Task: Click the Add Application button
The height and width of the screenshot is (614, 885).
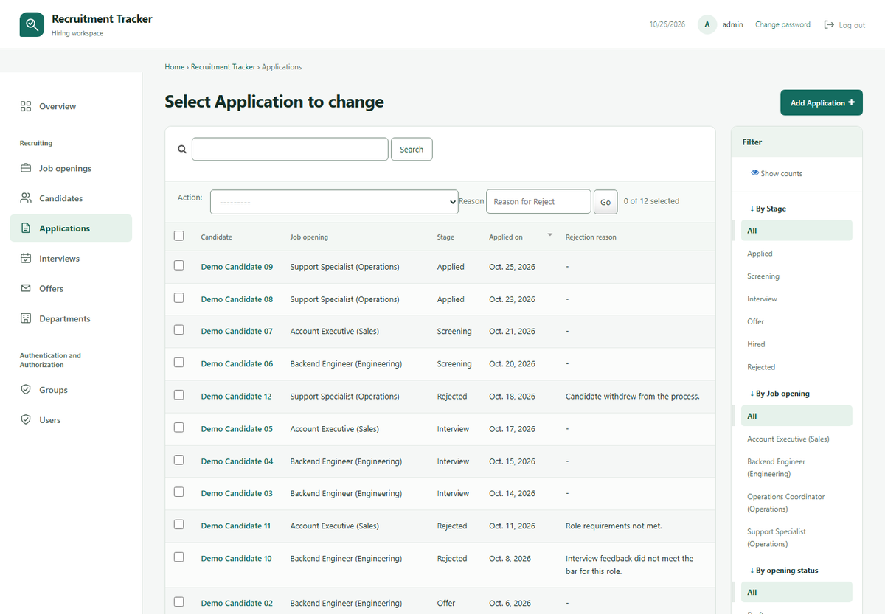Action: (822, 102)
